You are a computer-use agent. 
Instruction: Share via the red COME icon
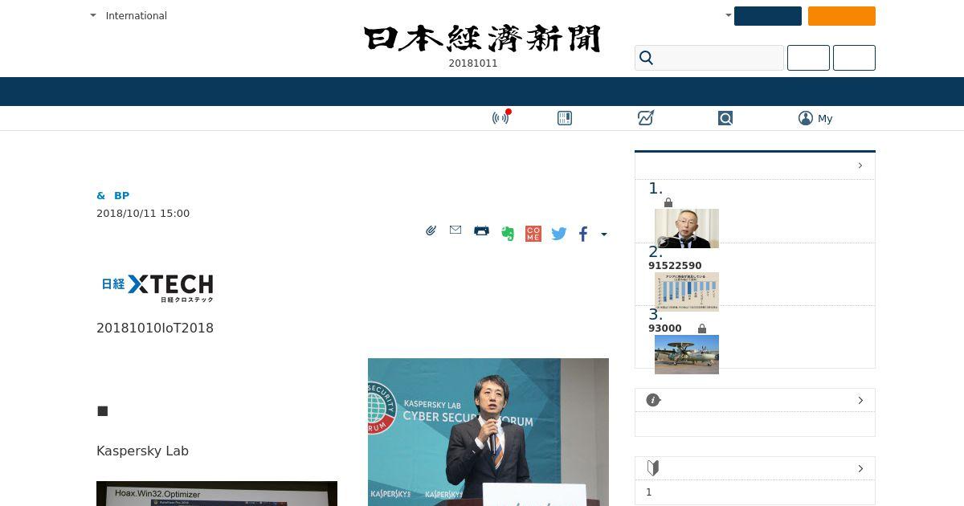(x=533, y=234)
